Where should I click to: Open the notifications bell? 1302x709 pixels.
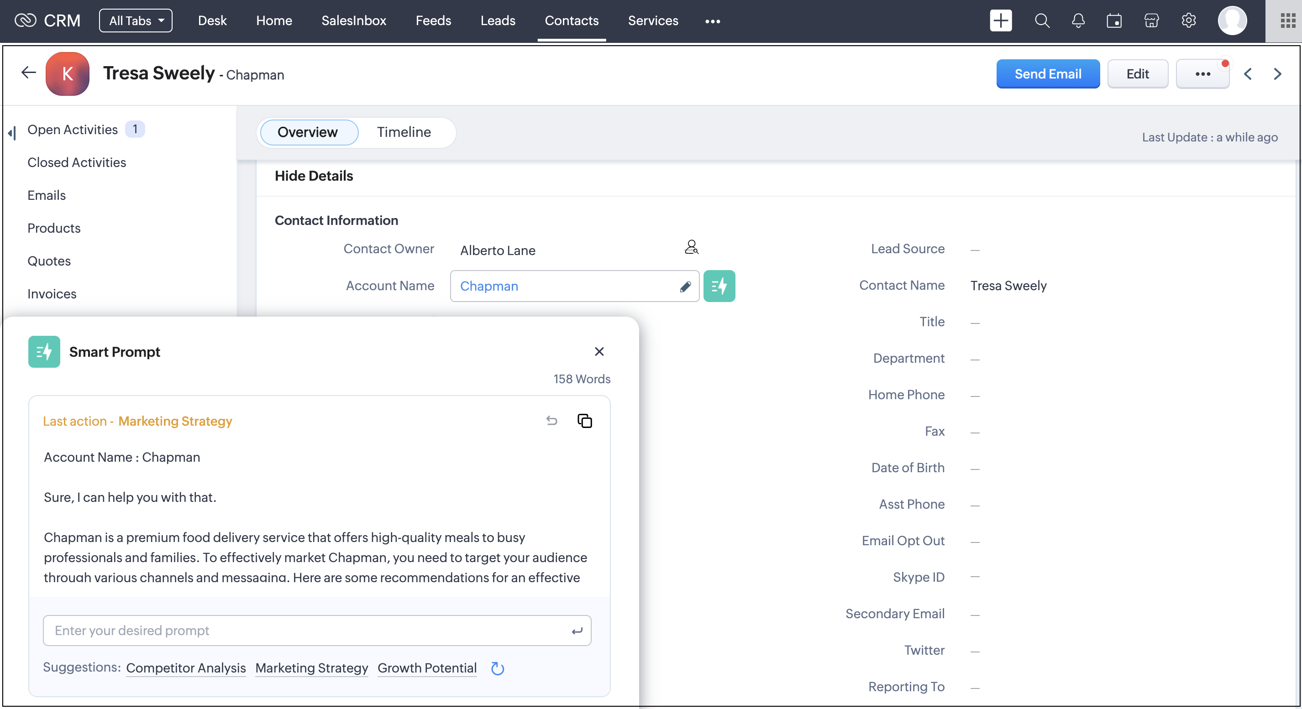(x=1077, y=21)
